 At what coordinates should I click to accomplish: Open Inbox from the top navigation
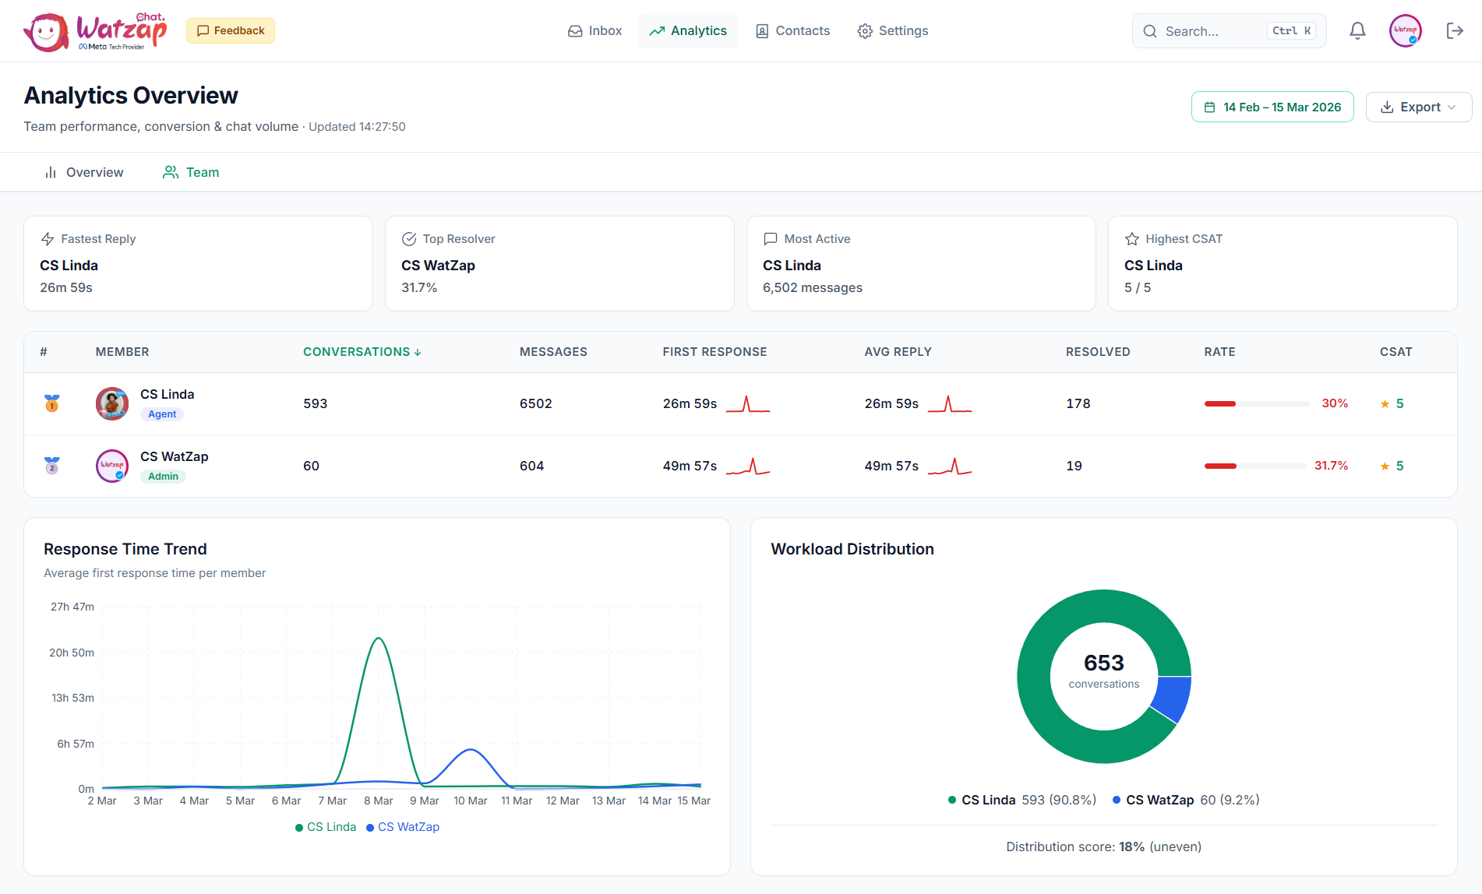595,31
